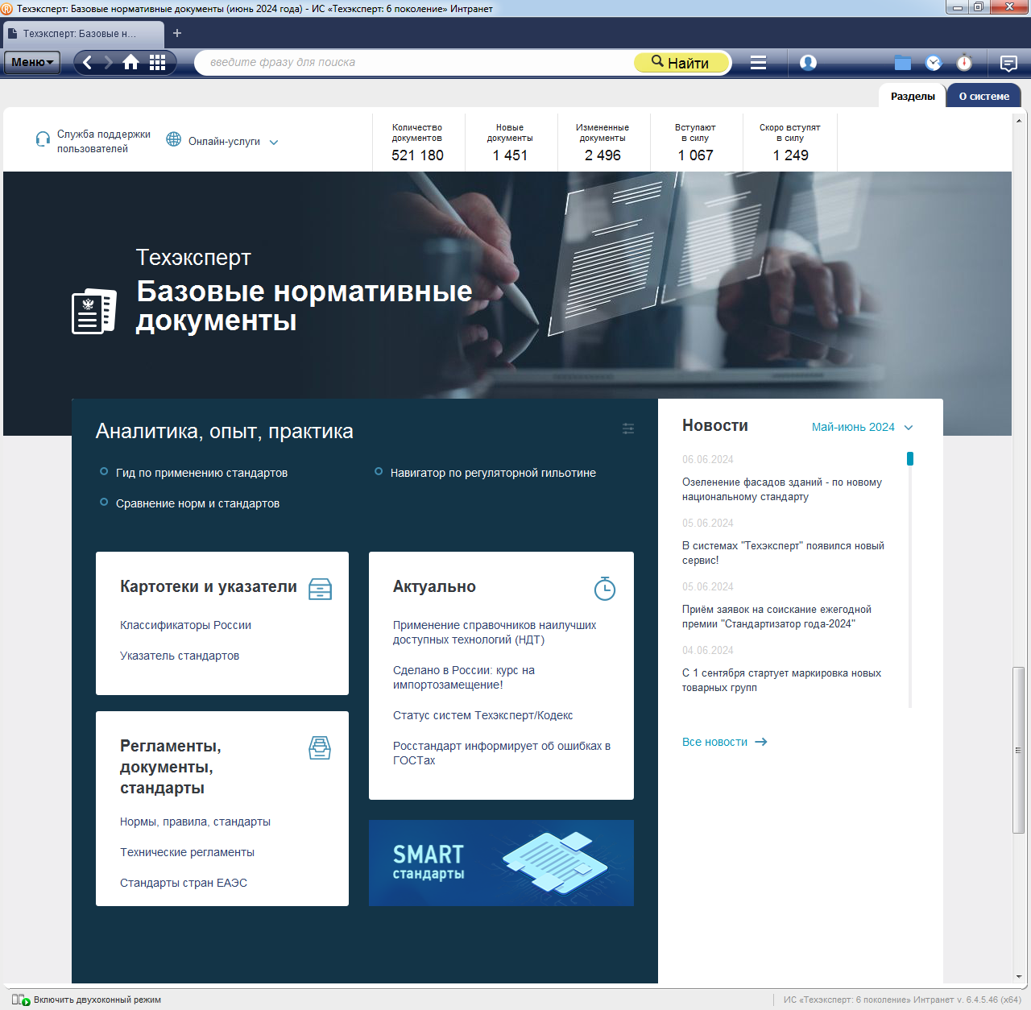This screenshot has width=1031, height=1010.
Task: Click the two-window mode icon in status bar
Action: [x=20, y=1000]
